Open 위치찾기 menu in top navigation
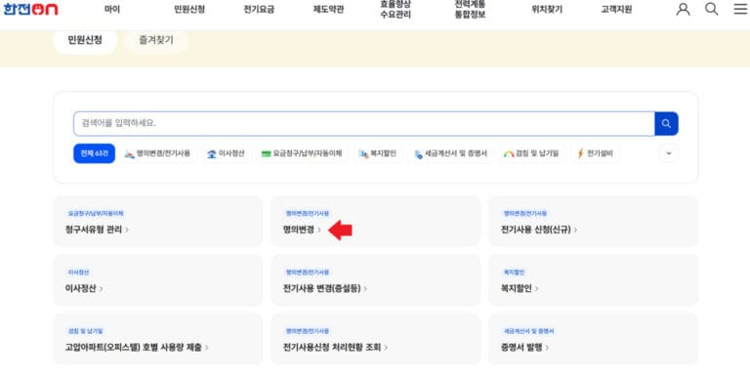This screenshot has width=750, height=377. click(547, 10)
